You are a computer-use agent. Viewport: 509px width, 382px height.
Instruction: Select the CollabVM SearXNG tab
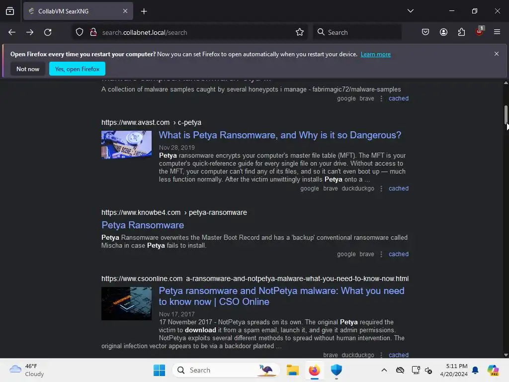click(78, 11)
